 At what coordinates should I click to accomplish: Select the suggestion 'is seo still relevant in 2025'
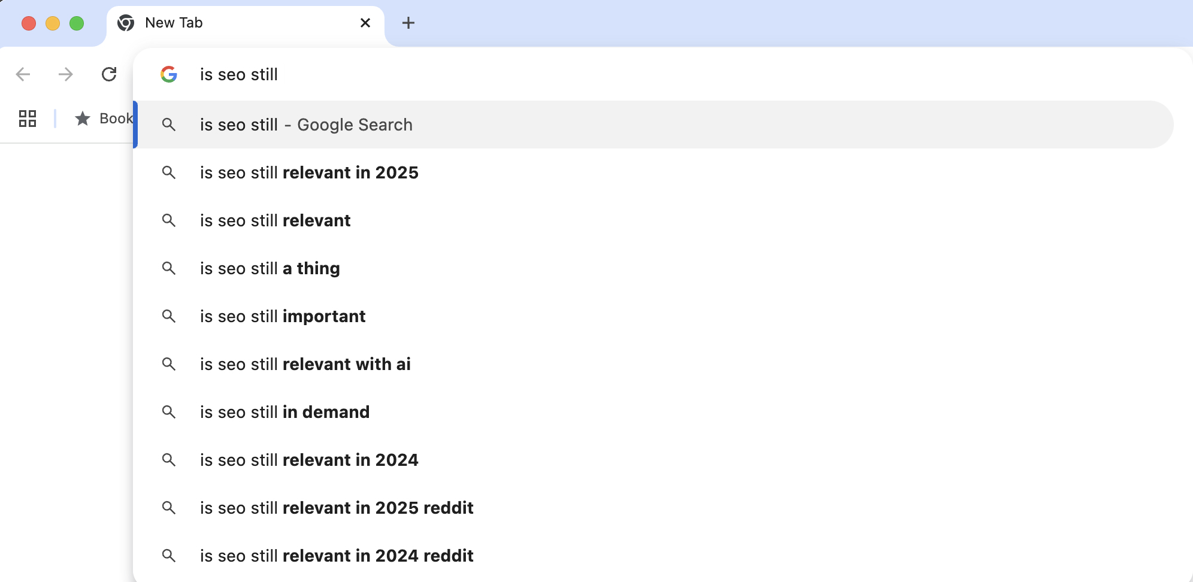(309, 172)
